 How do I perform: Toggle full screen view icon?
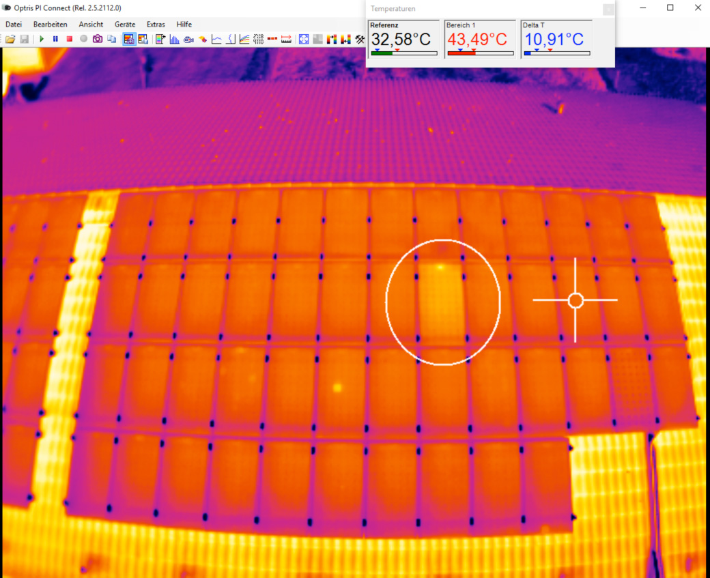click(304, 39)
